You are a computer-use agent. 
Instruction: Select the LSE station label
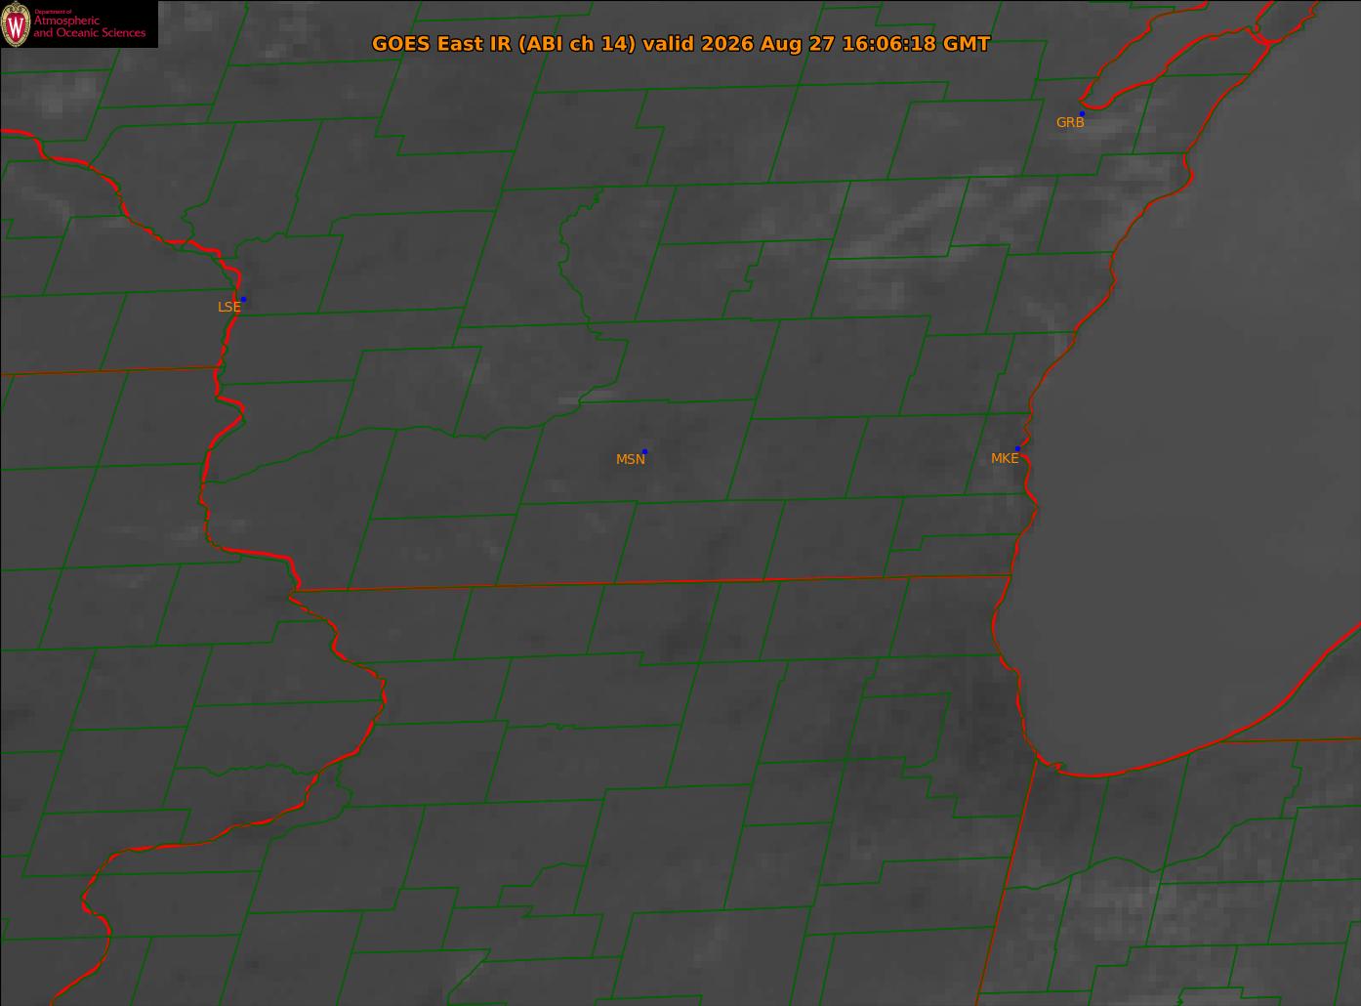[x=228, y=307]
